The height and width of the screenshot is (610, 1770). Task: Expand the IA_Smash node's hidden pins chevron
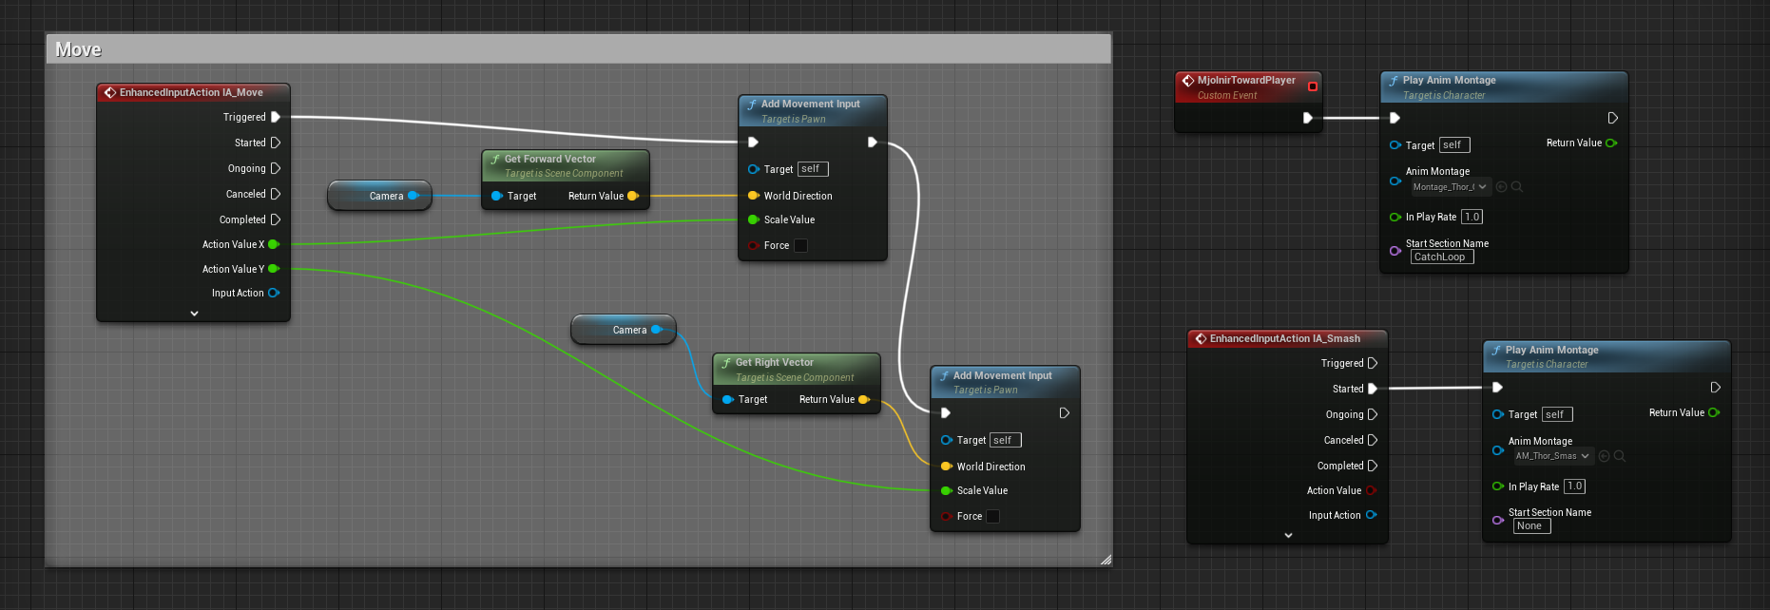[1288, 535]
